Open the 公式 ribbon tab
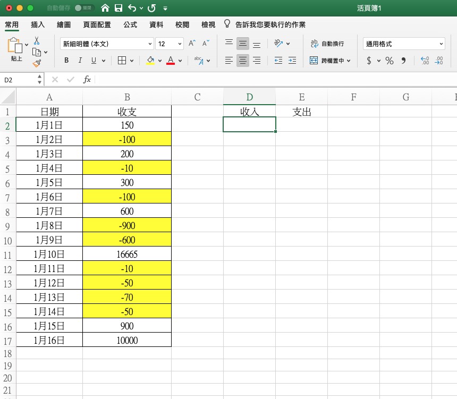457x399 pixels. pos(130,25)
